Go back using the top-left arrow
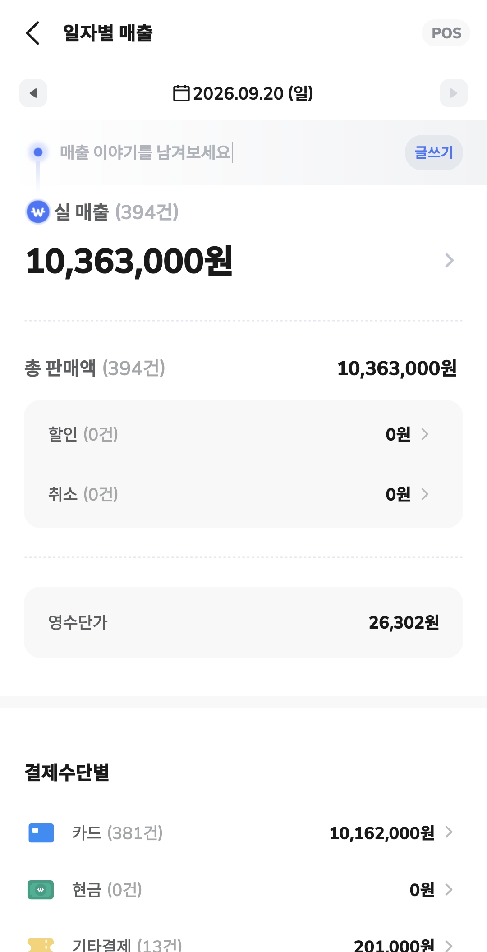The image size is (487, 952). point(33,33)
